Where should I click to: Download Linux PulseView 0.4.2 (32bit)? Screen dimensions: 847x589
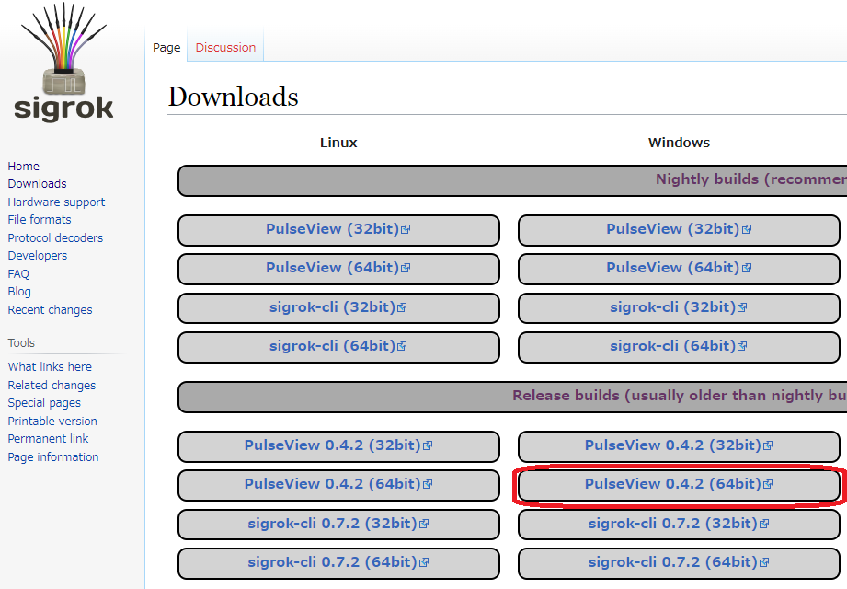tap(338, 445)
